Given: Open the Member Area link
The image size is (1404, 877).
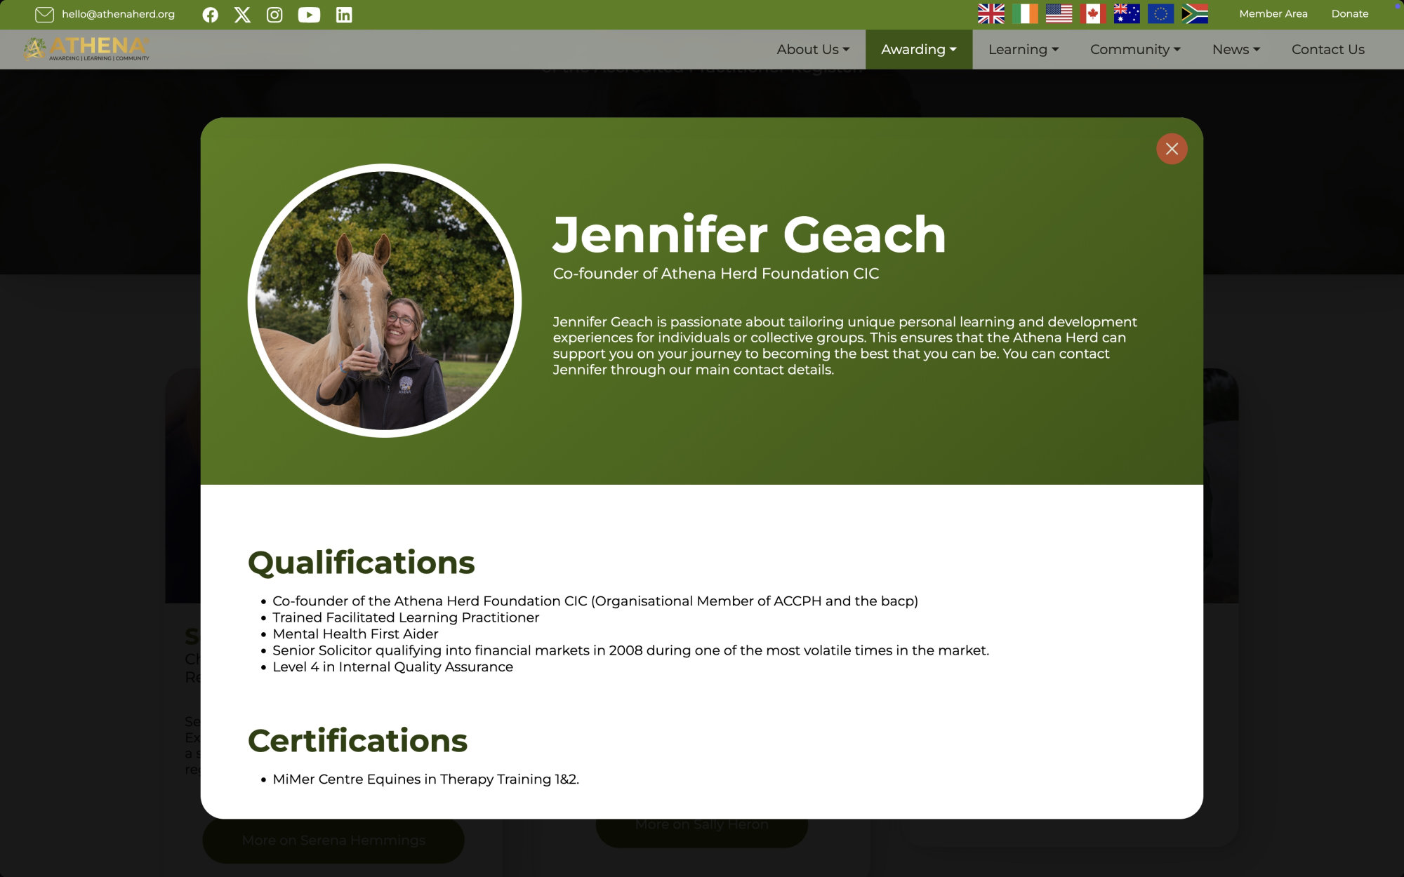Looking at the screenshot, I should pos(1273,14).
